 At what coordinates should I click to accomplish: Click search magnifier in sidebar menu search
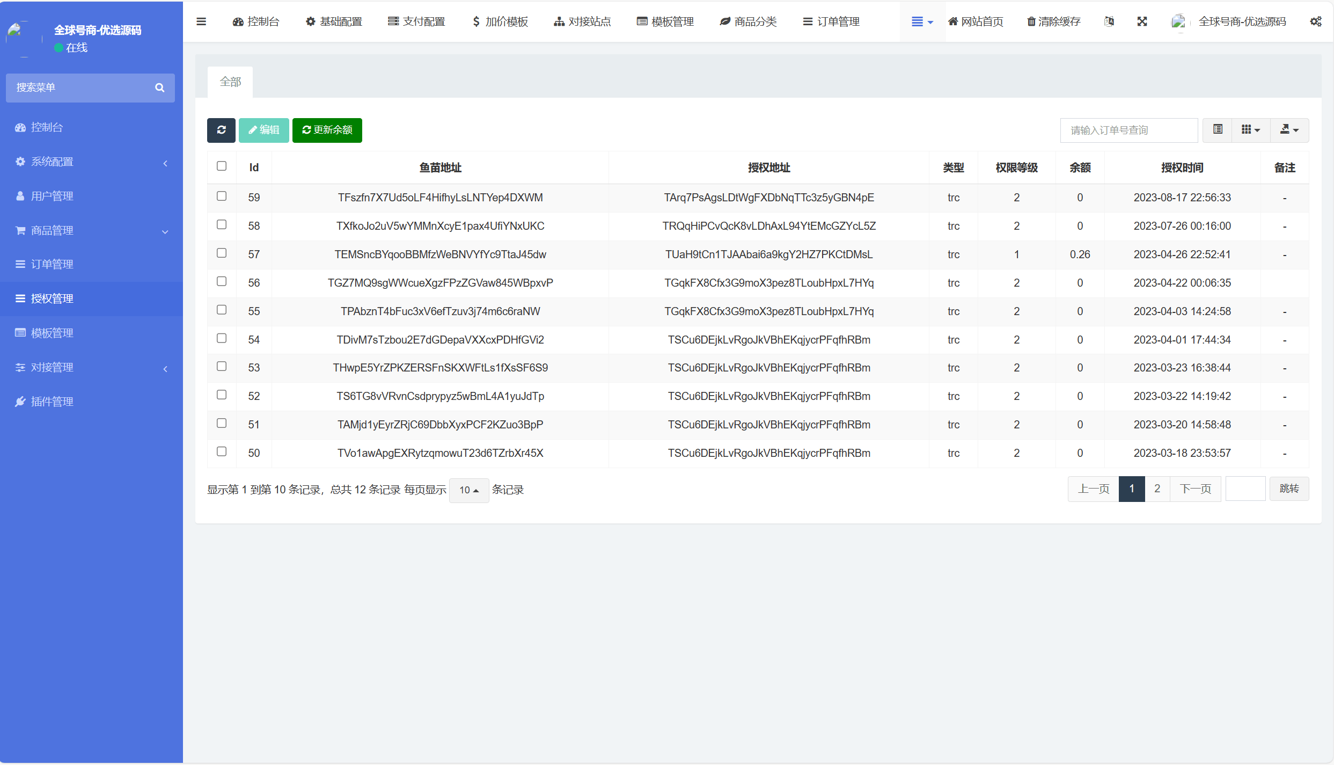(159, 88)
